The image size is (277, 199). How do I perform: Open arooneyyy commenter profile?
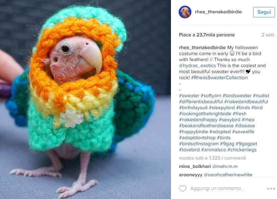191,175
